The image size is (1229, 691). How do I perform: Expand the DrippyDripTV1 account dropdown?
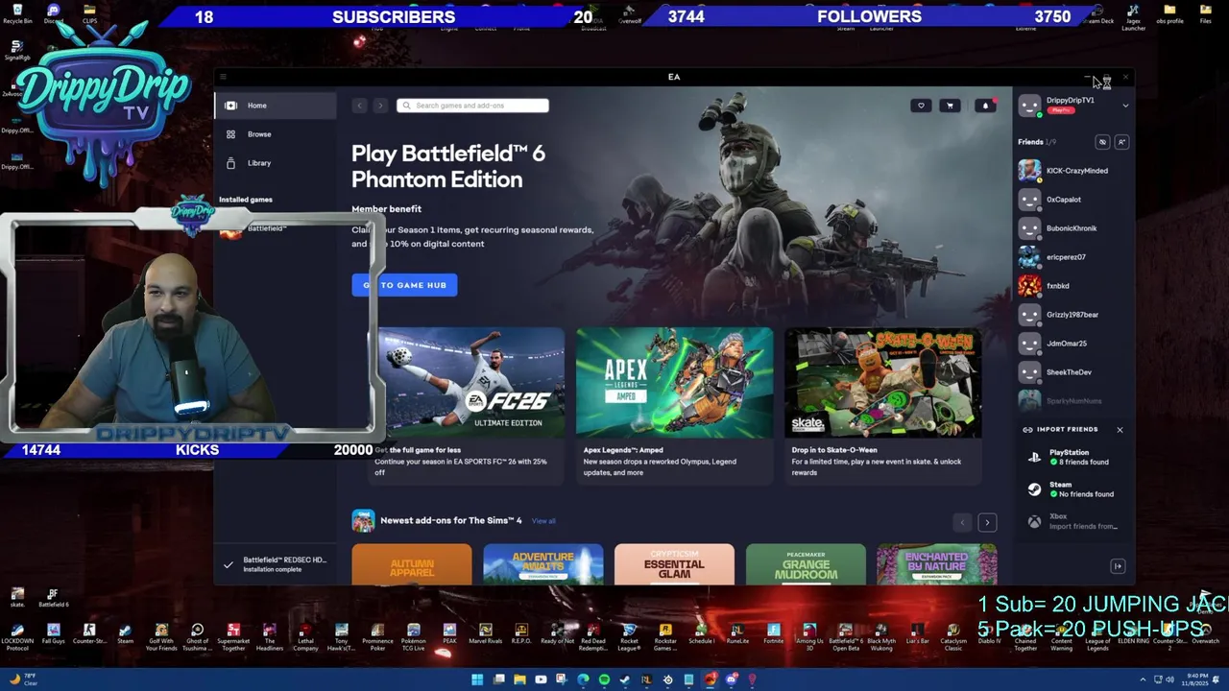tap(1125, 106)
